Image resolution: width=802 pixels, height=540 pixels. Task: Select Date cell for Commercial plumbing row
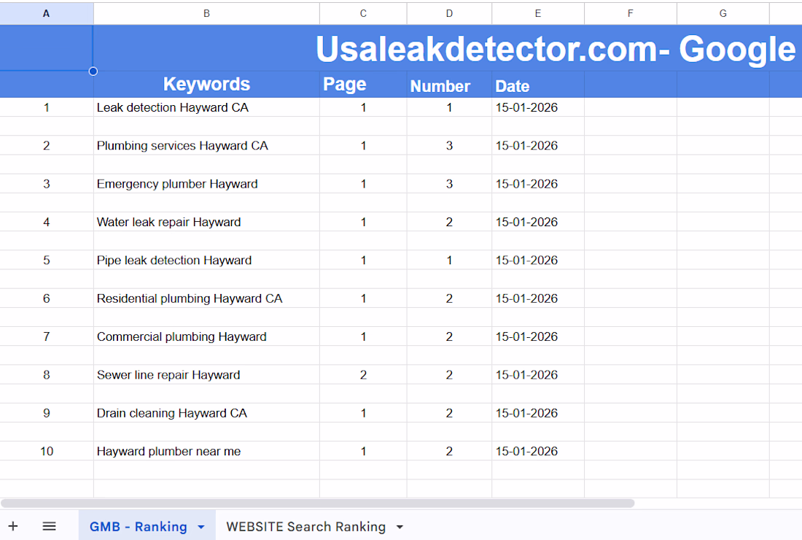click(538, 336)
